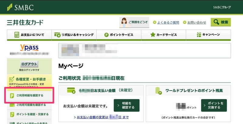
Task: Open the ポイントサービス menu tab
Action: (119, 35)
